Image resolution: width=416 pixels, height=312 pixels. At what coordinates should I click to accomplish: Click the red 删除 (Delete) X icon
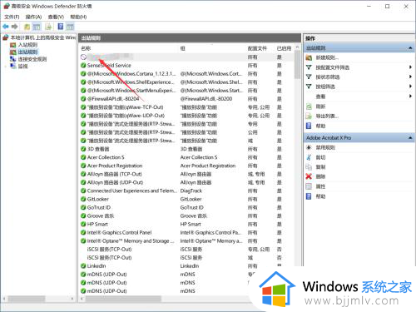tap(309, 176)
